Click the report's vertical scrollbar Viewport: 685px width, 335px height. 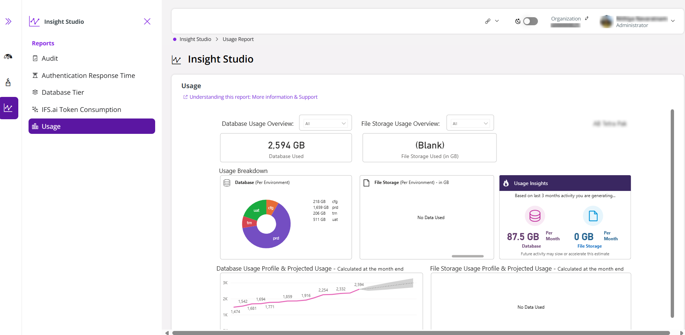(x=672, y=214)
